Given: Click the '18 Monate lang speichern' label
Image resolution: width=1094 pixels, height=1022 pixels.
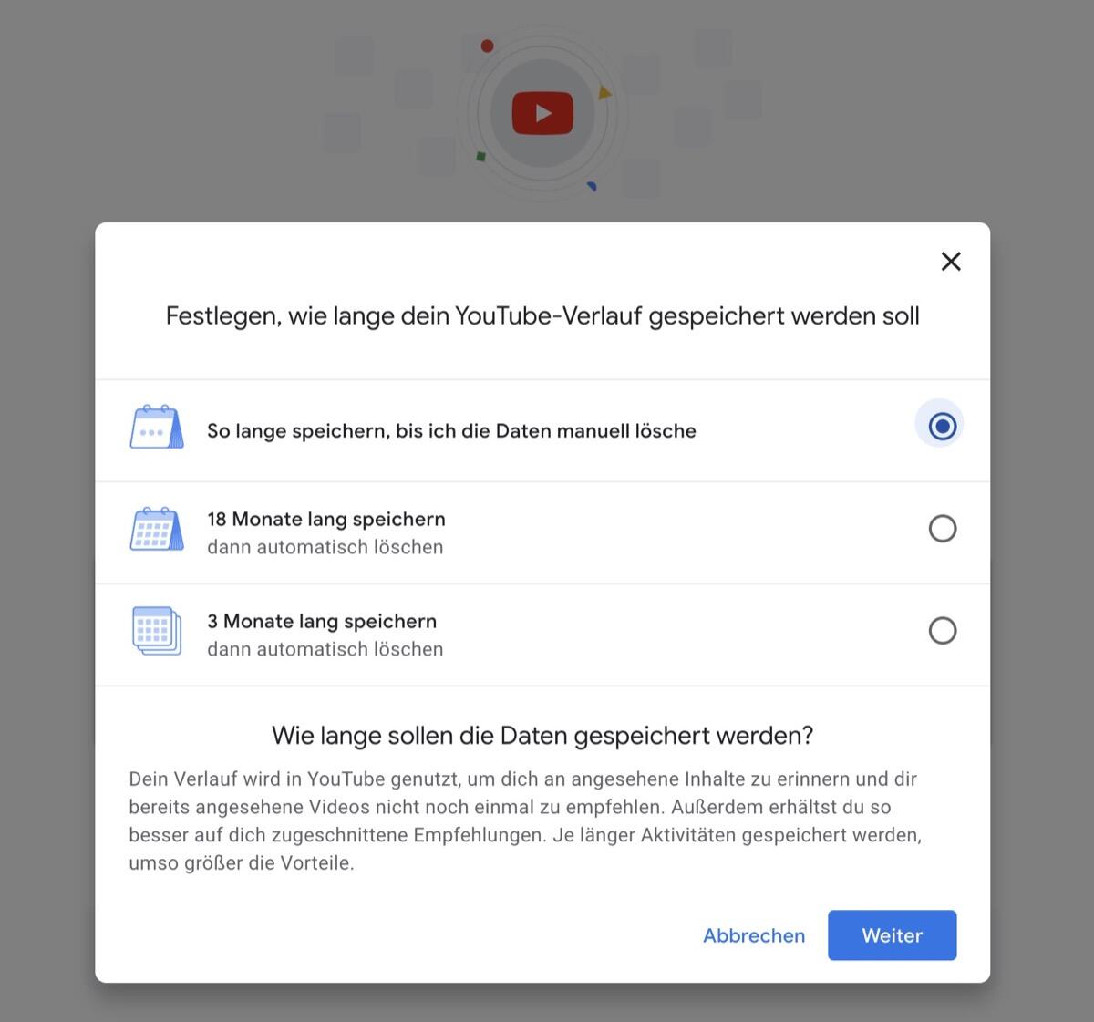Looking at the screenshot, I should [x=326, y=519].
